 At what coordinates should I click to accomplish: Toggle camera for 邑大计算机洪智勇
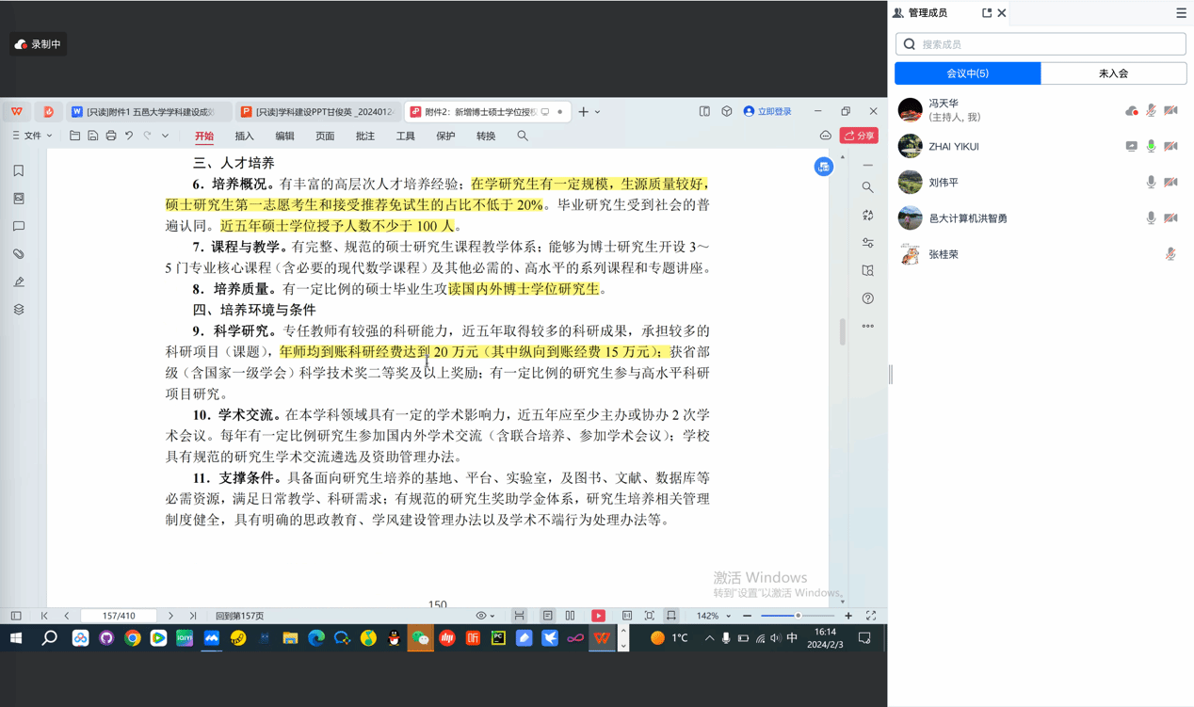[1170, 218]
